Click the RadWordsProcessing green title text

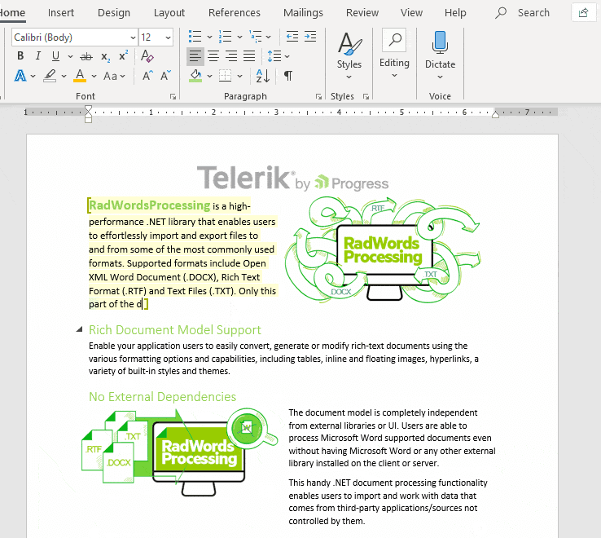[x=150, y=205]
